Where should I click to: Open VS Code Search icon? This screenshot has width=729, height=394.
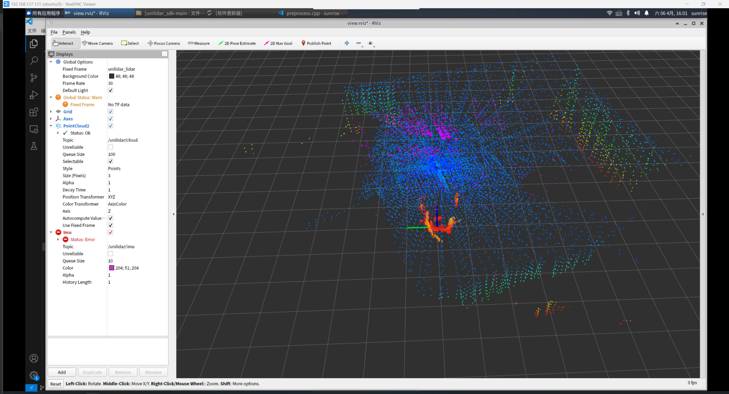[34, 60]
